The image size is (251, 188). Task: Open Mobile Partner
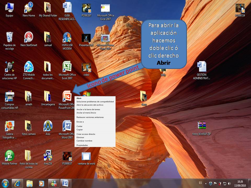tap(10, 155)
